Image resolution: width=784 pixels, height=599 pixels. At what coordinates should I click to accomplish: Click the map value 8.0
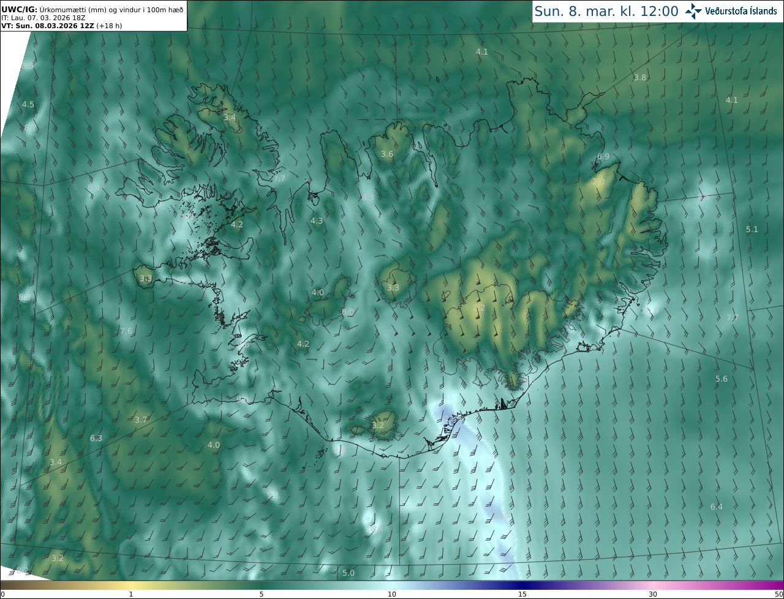pos(347,312)
